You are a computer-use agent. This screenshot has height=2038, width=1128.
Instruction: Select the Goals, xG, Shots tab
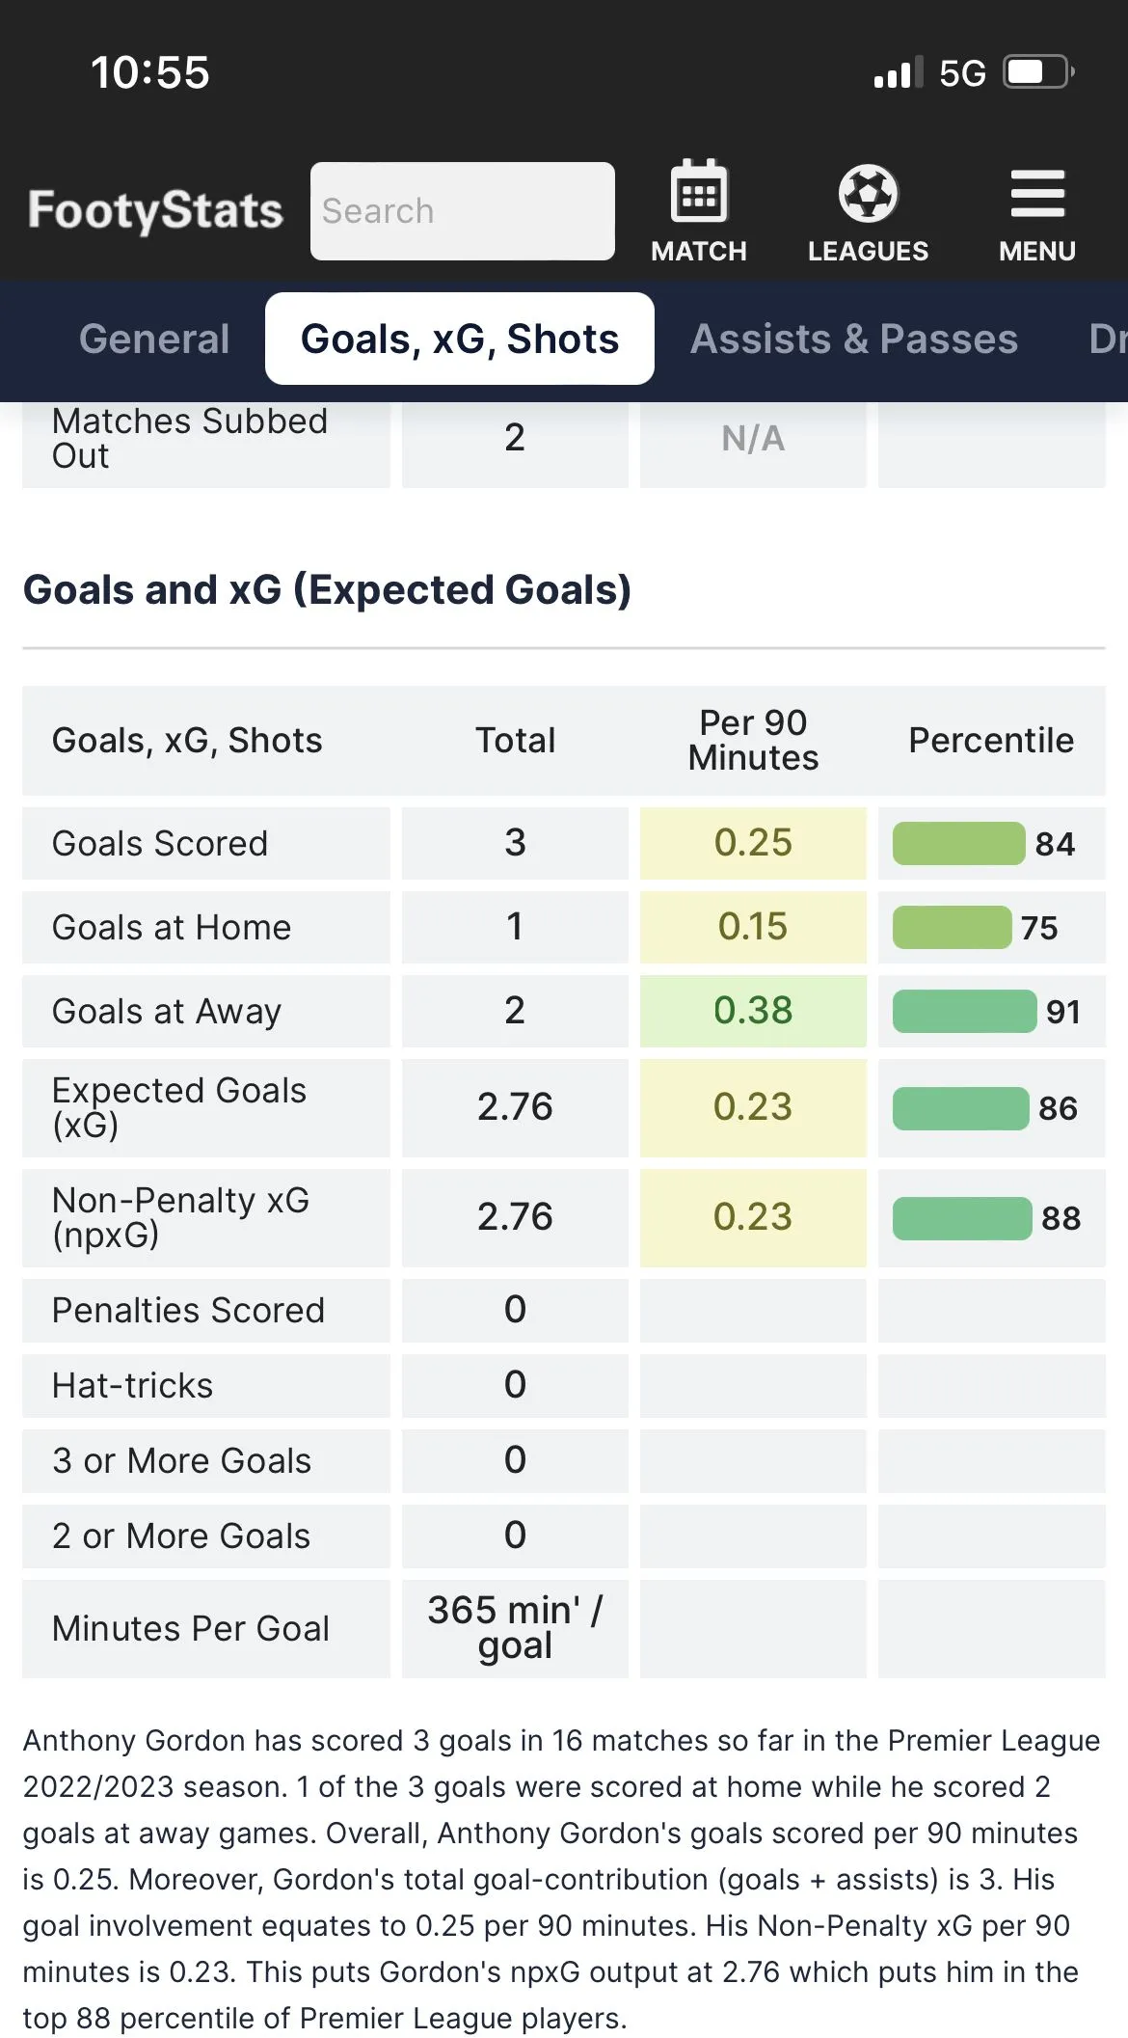(x=460, y=340)
